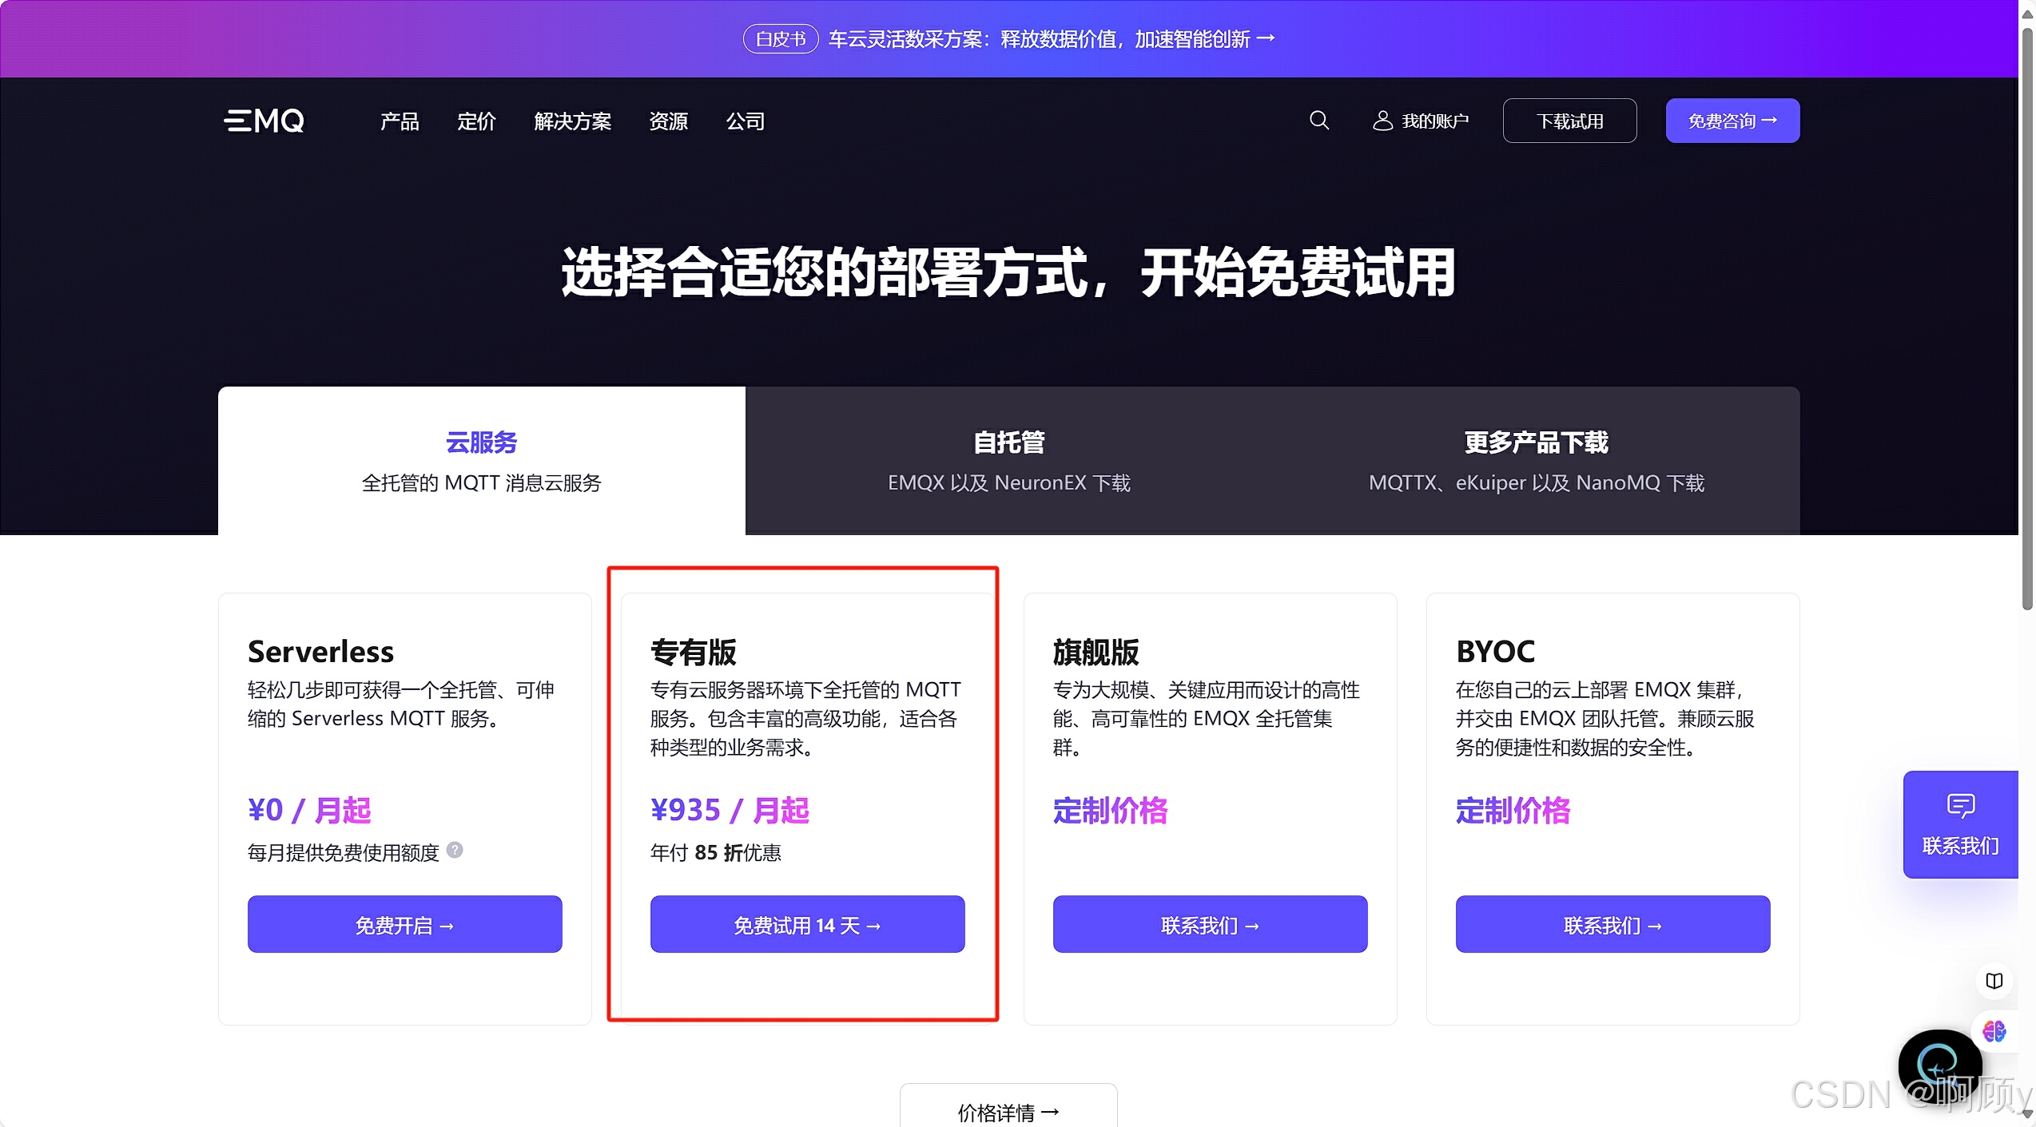Open the search magnifier icon
Viewport: 2036px width, 1127px height.
pyautogui.click(x=1319, y=121)
